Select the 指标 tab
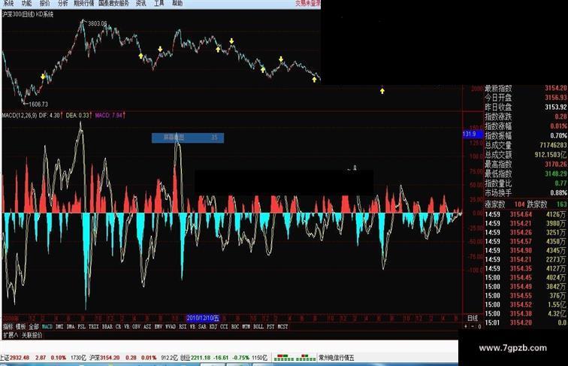This screenshot has height=366, width=568. [8, 326]
